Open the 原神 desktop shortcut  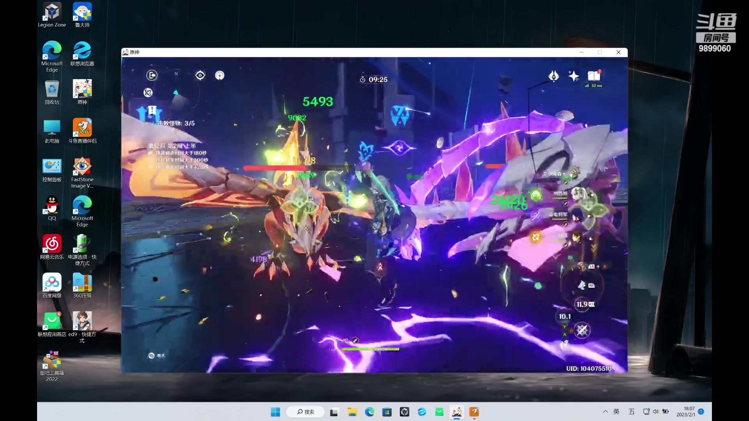point(82,92)
